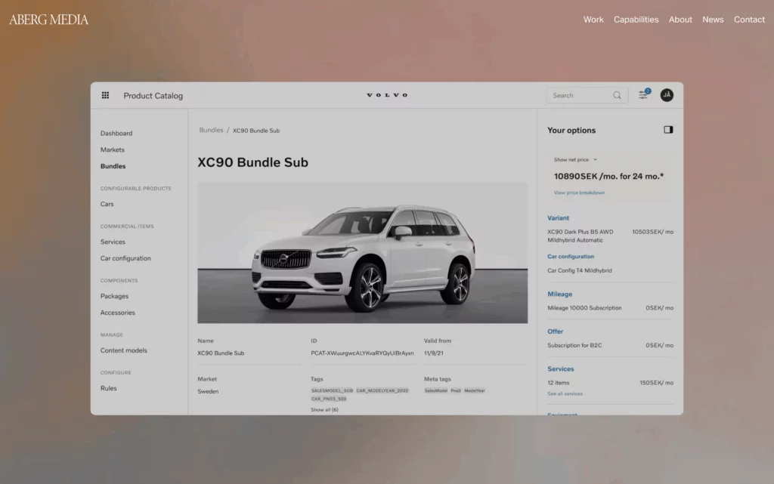
Task: Open Markets in the sidebar
Action: (113, 150)
